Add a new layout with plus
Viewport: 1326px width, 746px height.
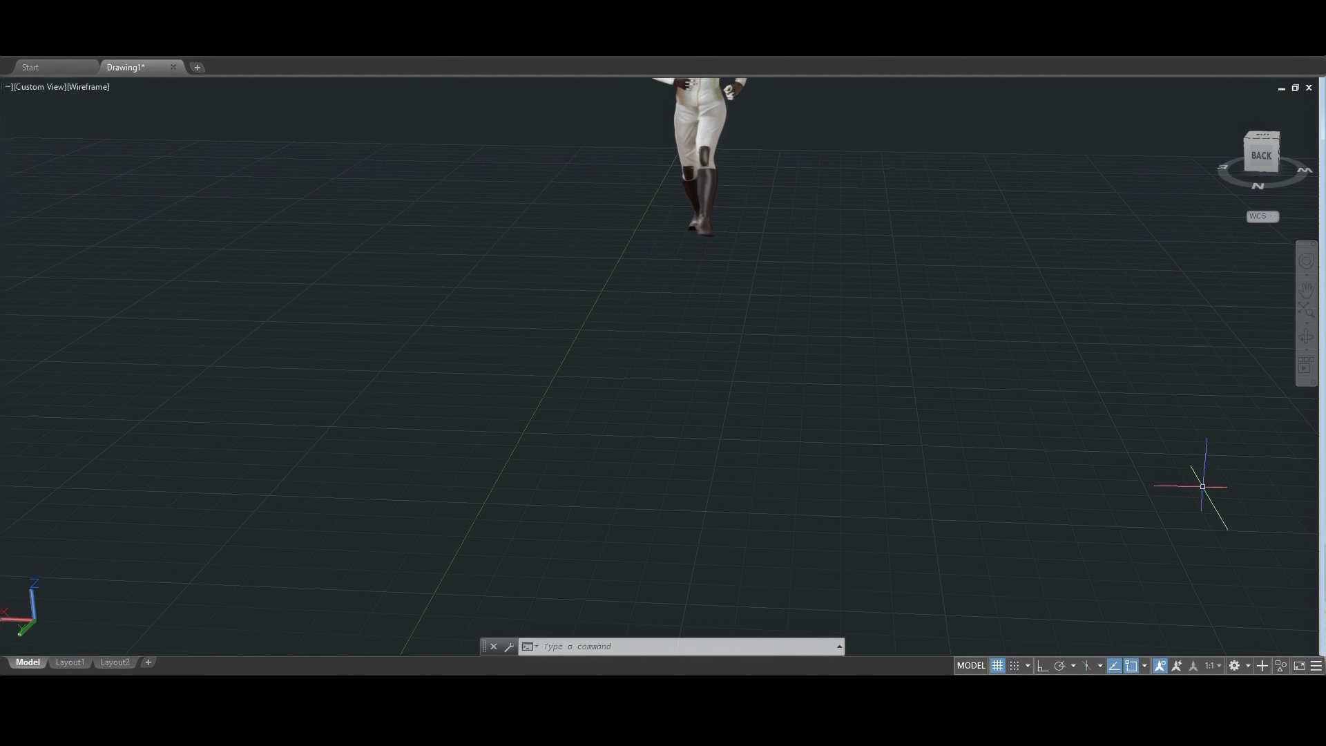tap(148, 662)
